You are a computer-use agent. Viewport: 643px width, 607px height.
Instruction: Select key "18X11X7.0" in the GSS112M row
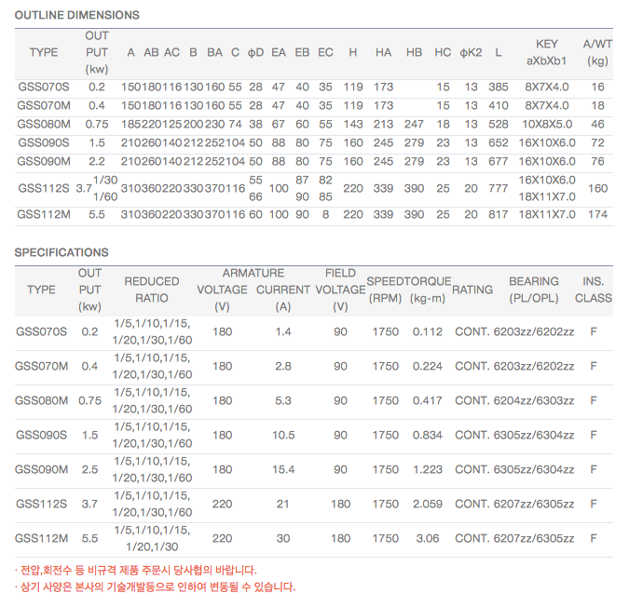coord(547,214)
